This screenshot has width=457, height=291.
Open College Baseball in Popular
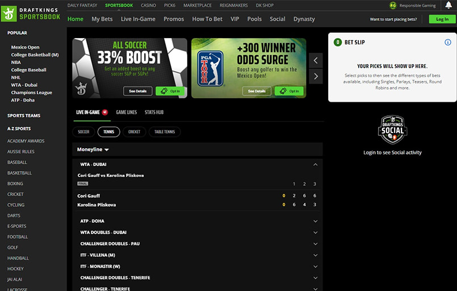[x=28, y=70]
